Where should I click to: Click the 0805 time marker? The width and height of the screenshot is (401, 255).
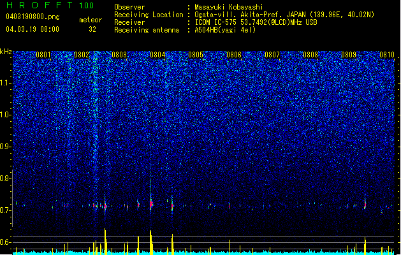(196, 55)
